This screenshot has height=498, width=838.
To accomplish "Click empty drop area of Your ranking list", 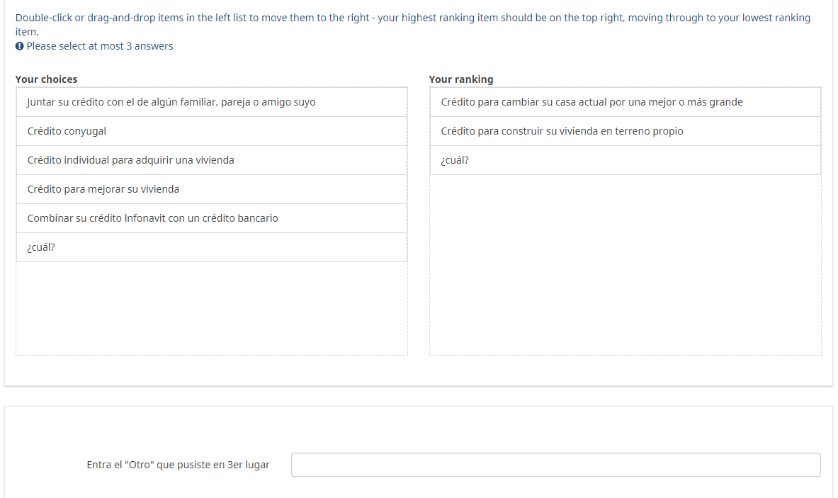I will coord(625,266).
